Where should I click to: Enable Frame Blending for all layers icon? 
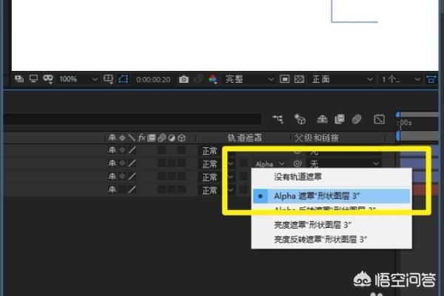pos(339,119)
